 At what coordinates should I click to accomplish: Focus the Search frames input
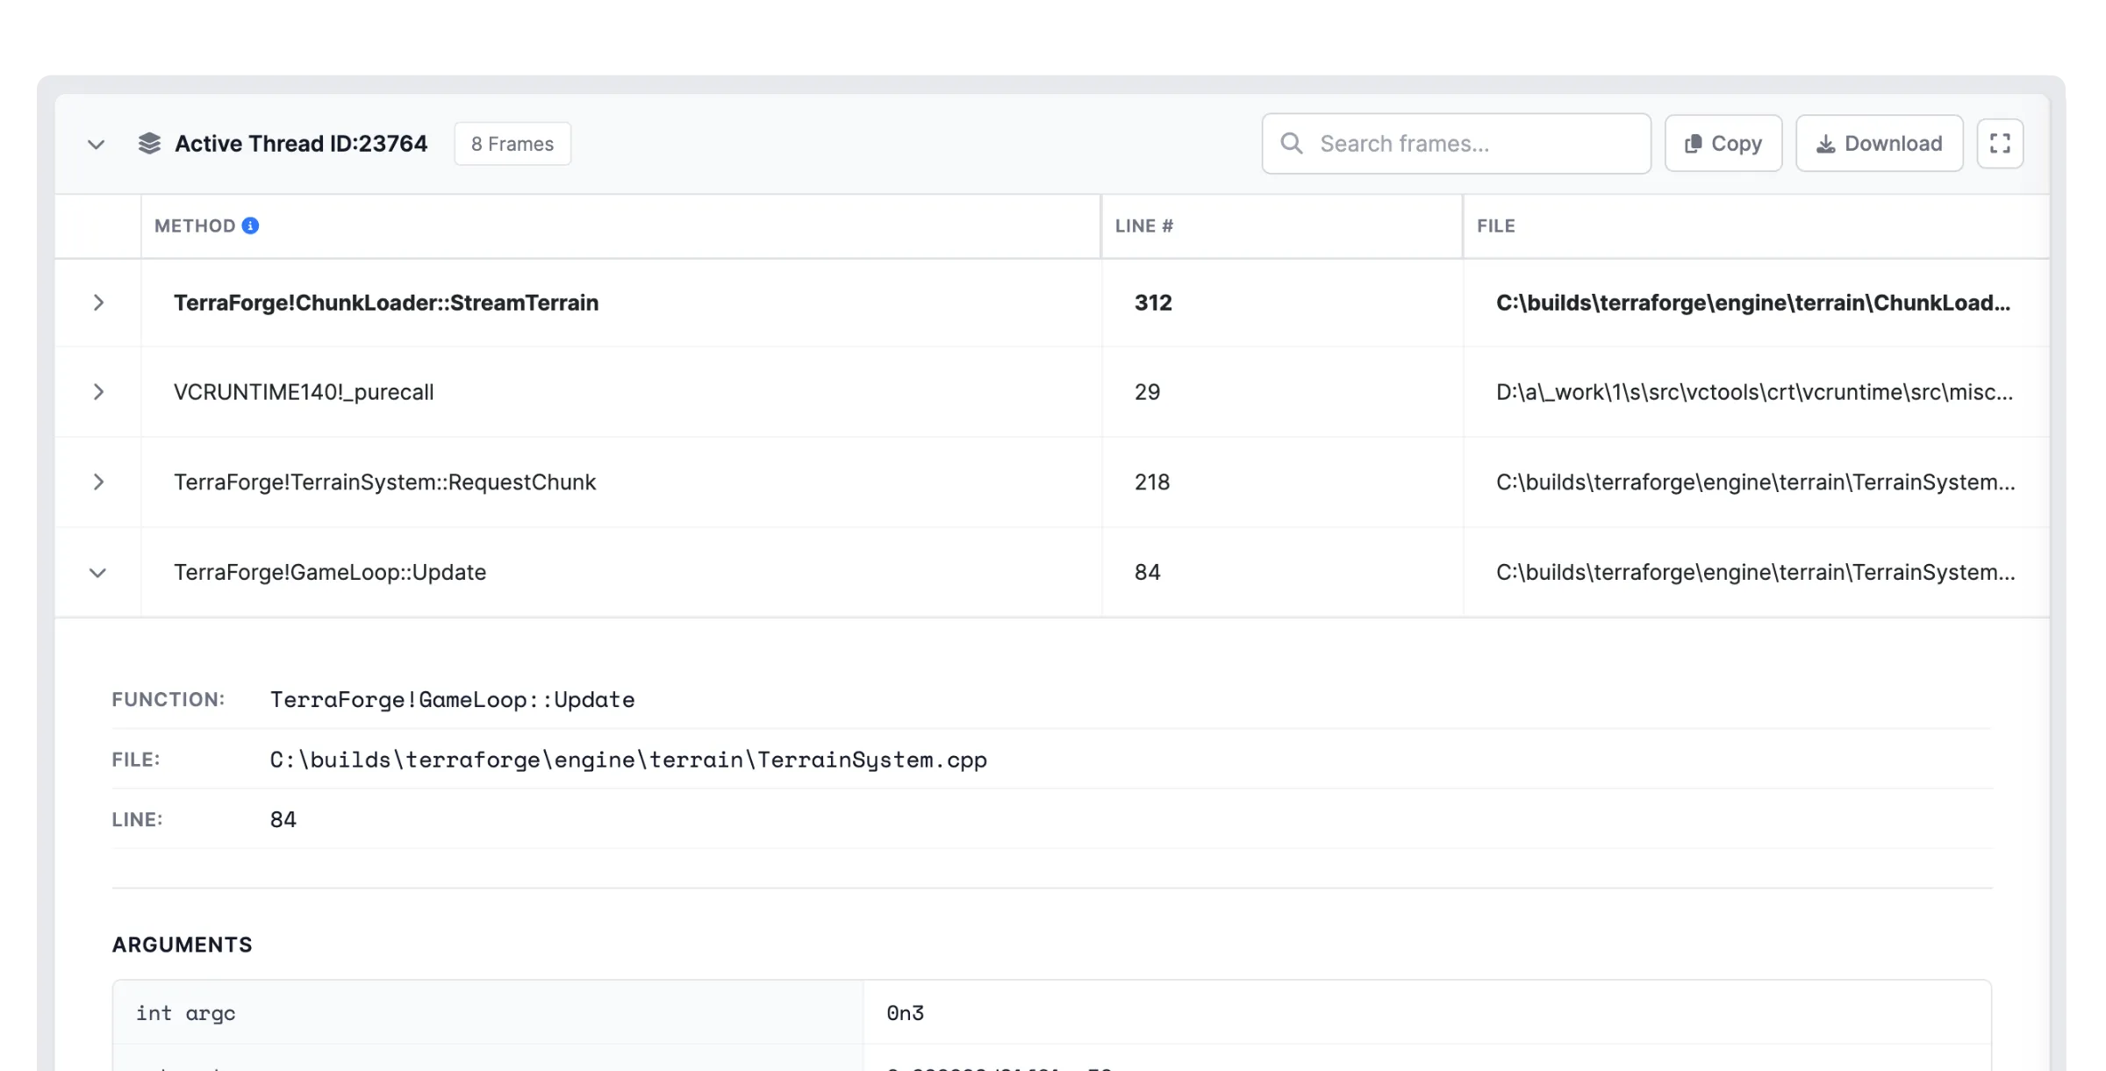[x=1457, y=144]
